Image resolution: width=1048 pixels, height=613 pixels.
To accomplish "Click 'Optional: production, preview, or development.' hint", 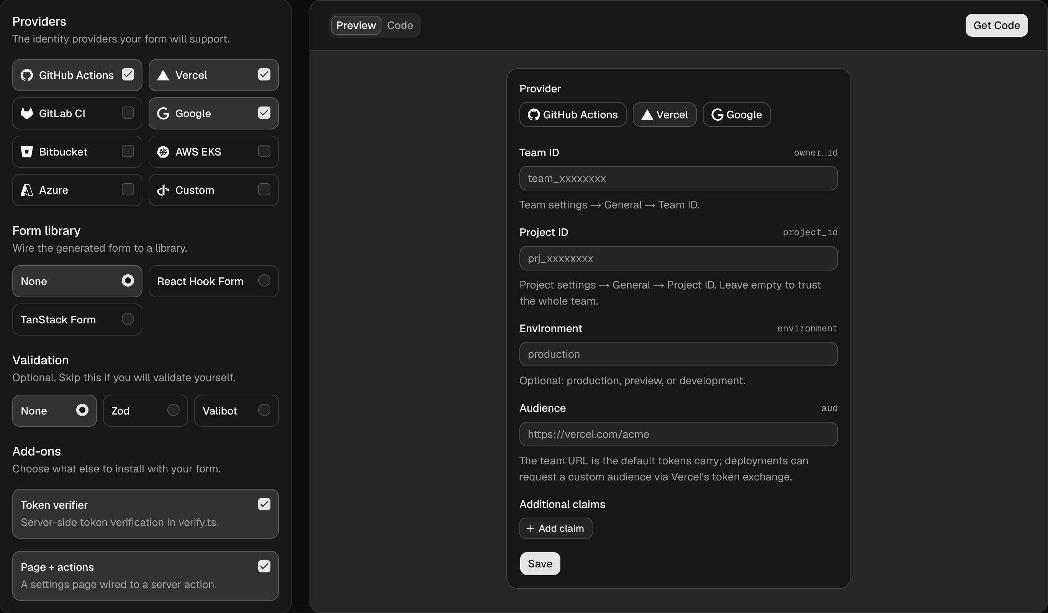I will coord(632,381).
